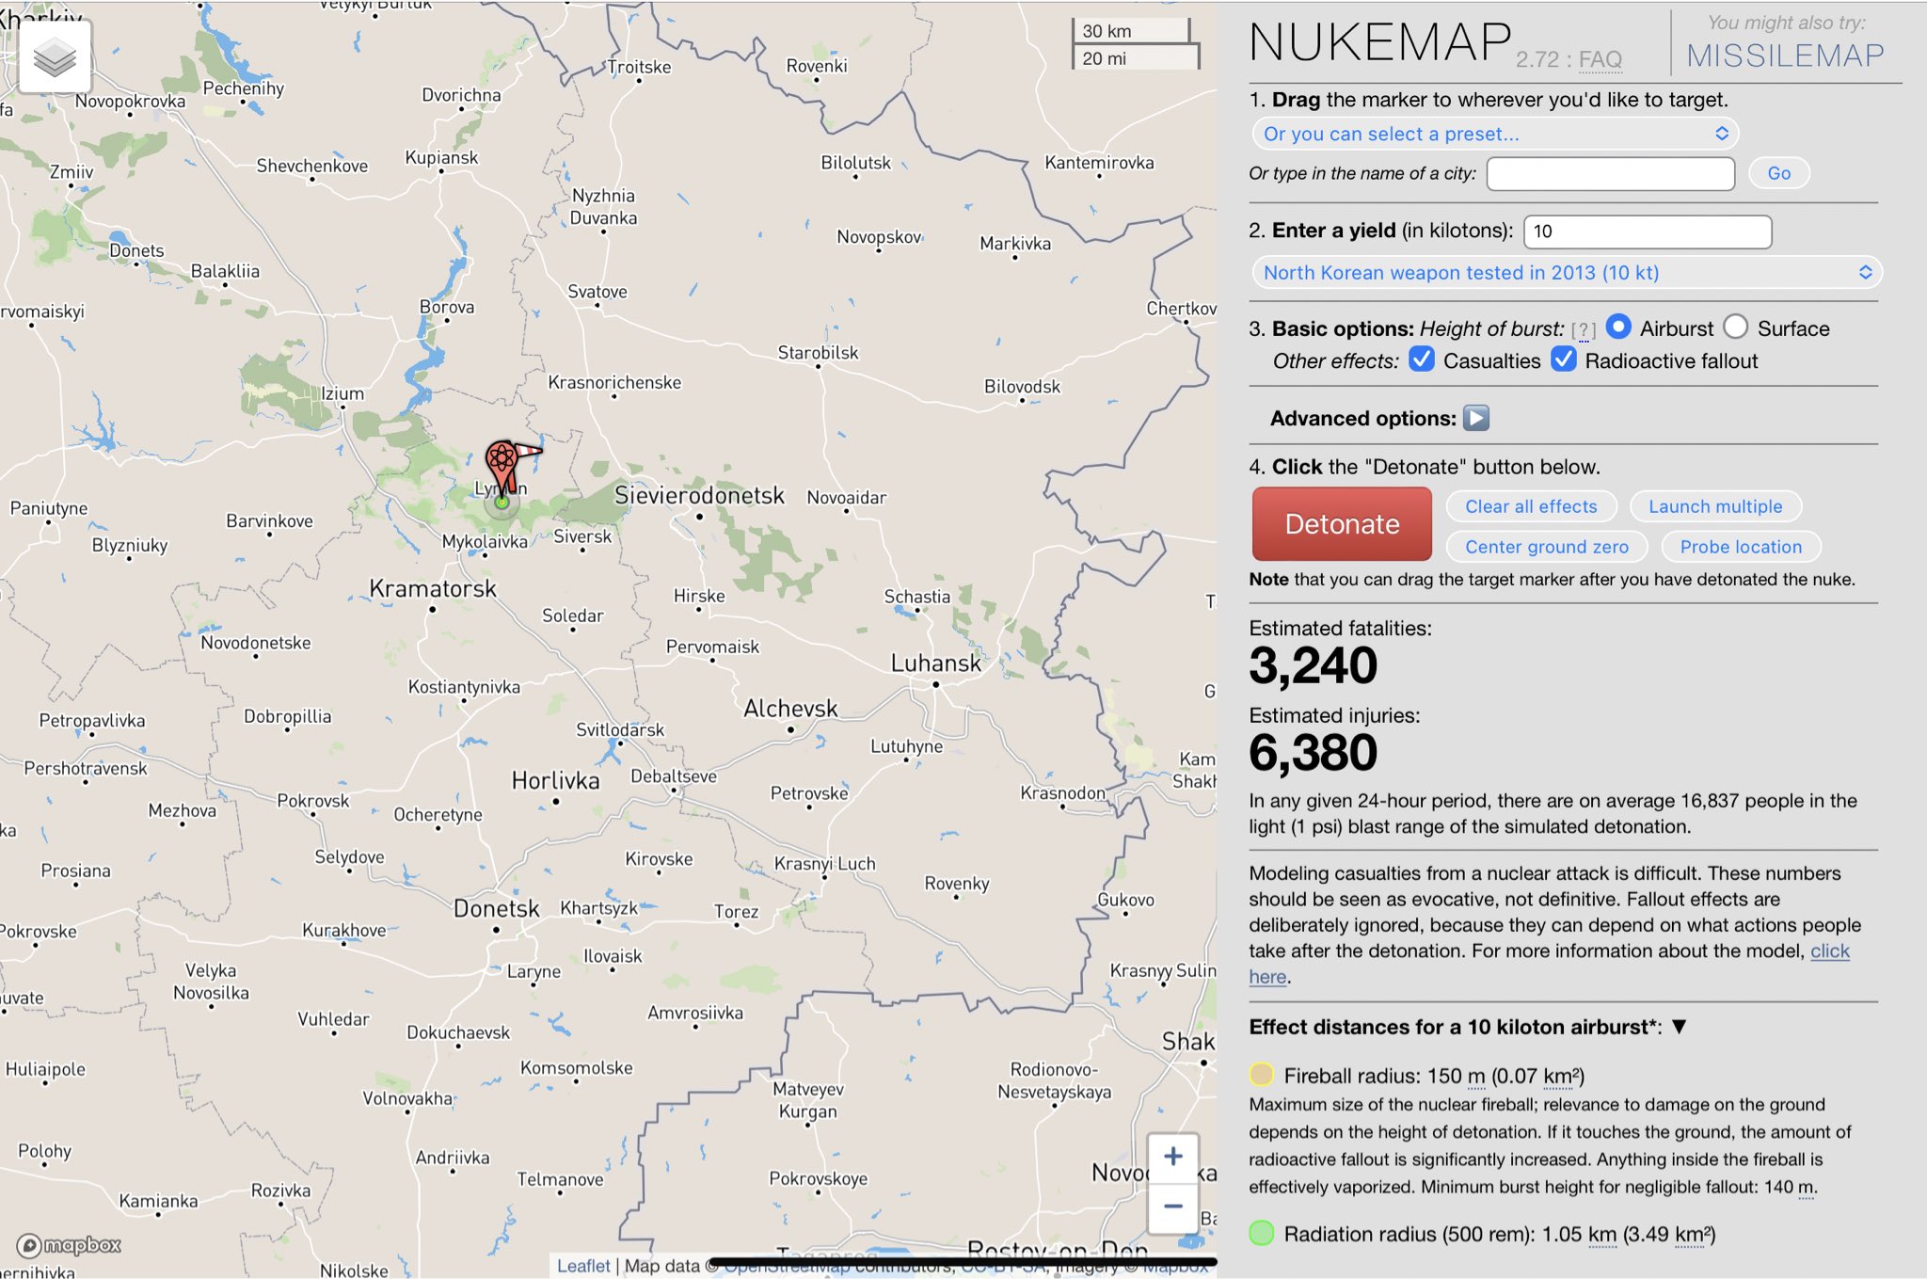Viewport: 1927px width, 1279px height.
Task: Click the Donetsk city label
Action: coord(496,908)
